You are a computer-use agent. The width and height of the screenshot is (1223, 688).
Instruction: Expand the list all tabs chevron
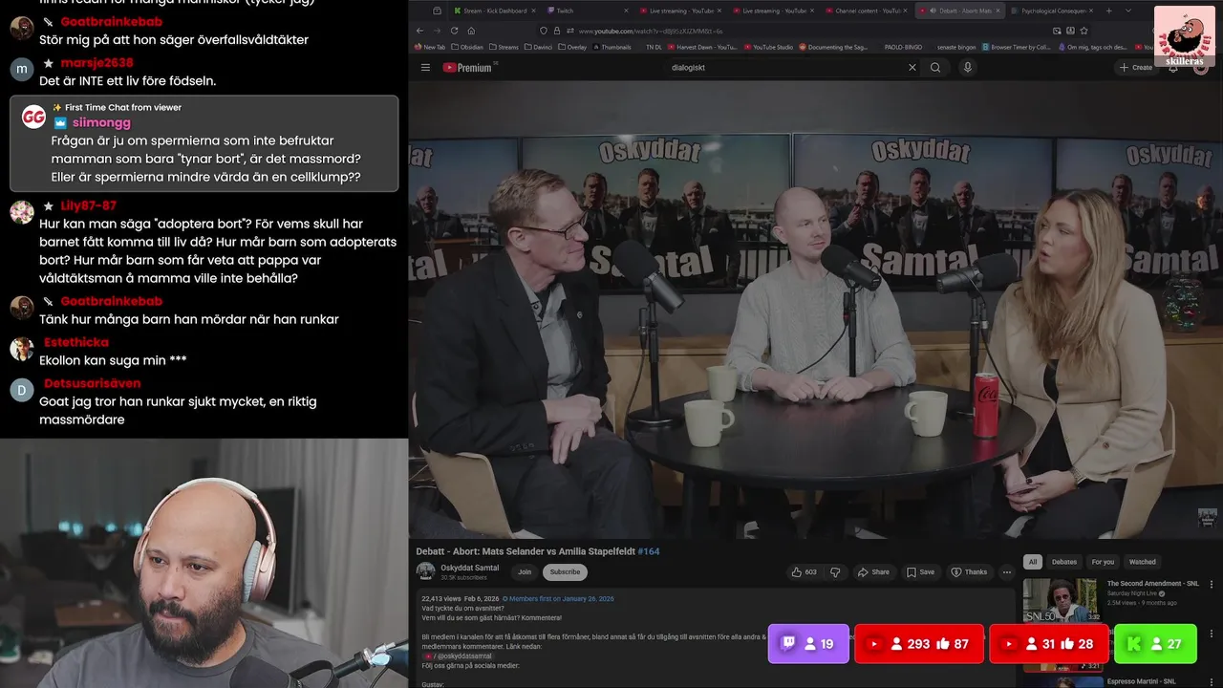click(x=1127, y=11)
